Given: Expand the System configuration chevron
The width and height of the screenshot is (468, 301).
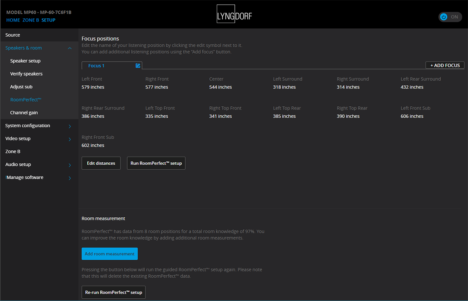Looking at the screenshot, I should point(70,126).
